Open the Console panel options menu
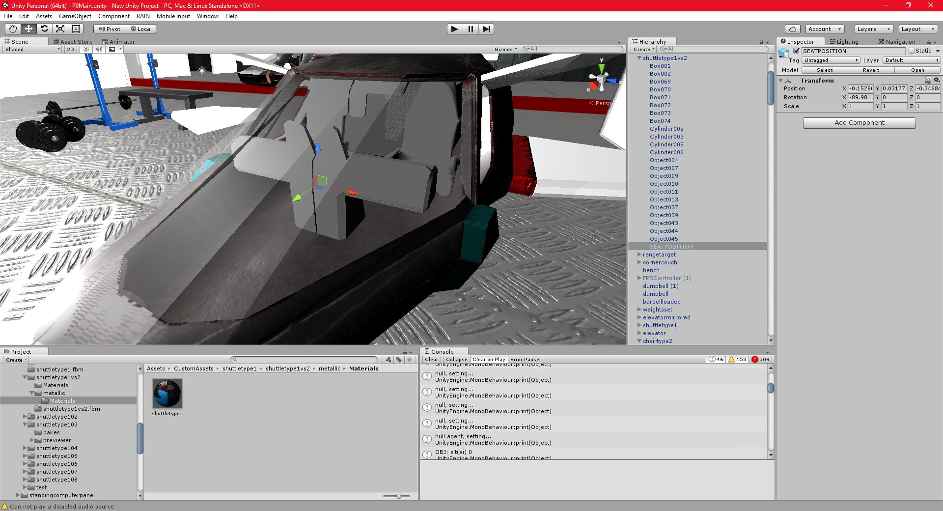The height and width of the screenshot is (511, 943). coord(770,352)
